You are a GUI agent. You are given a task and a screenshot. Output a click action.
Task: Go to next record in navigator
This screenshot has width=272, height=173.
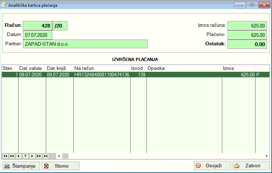[32, 156]
